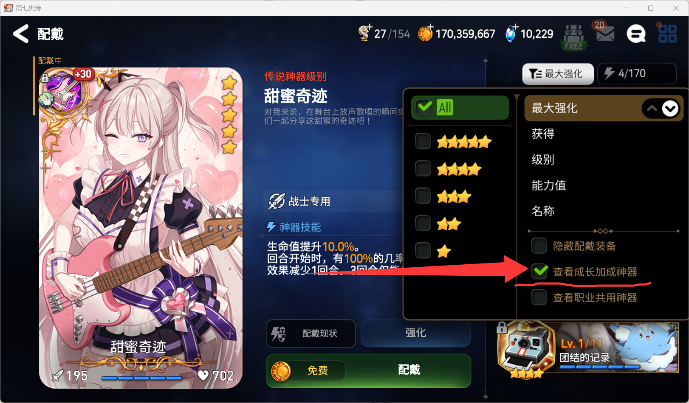Switch sort order to ascending arrow
Viewport: 689px width, 403px height.
(x=652, y=109)
